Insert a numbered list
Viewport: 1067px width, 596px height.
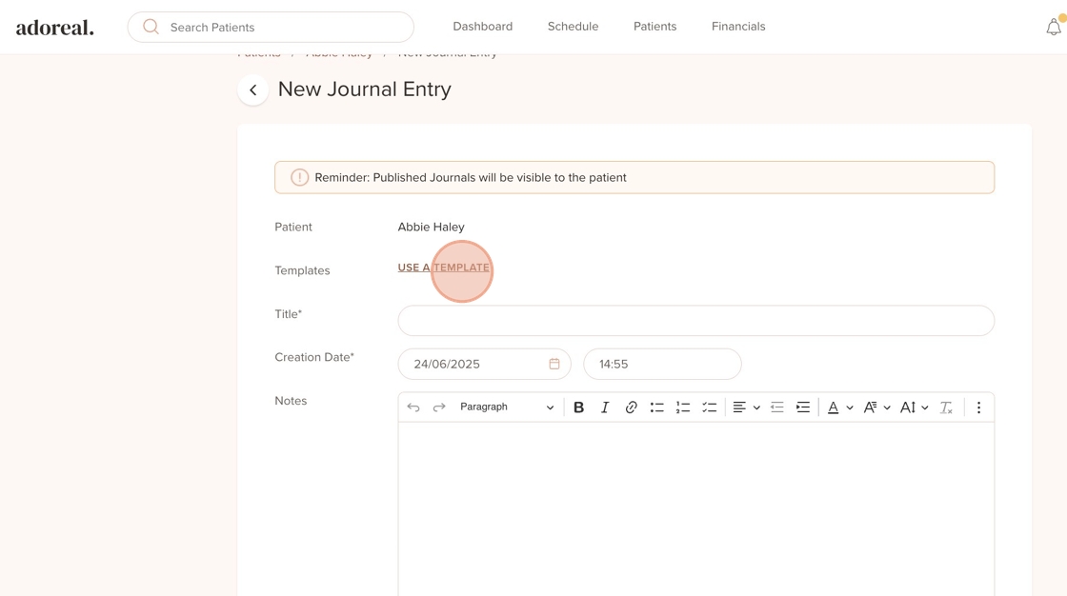(683, 407)
